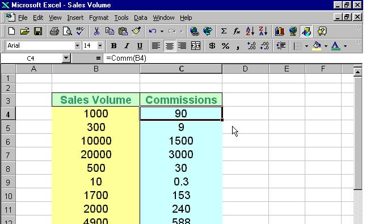
Task: Click the Currency Style dollar icon
Action: click(x=212, y=46)
